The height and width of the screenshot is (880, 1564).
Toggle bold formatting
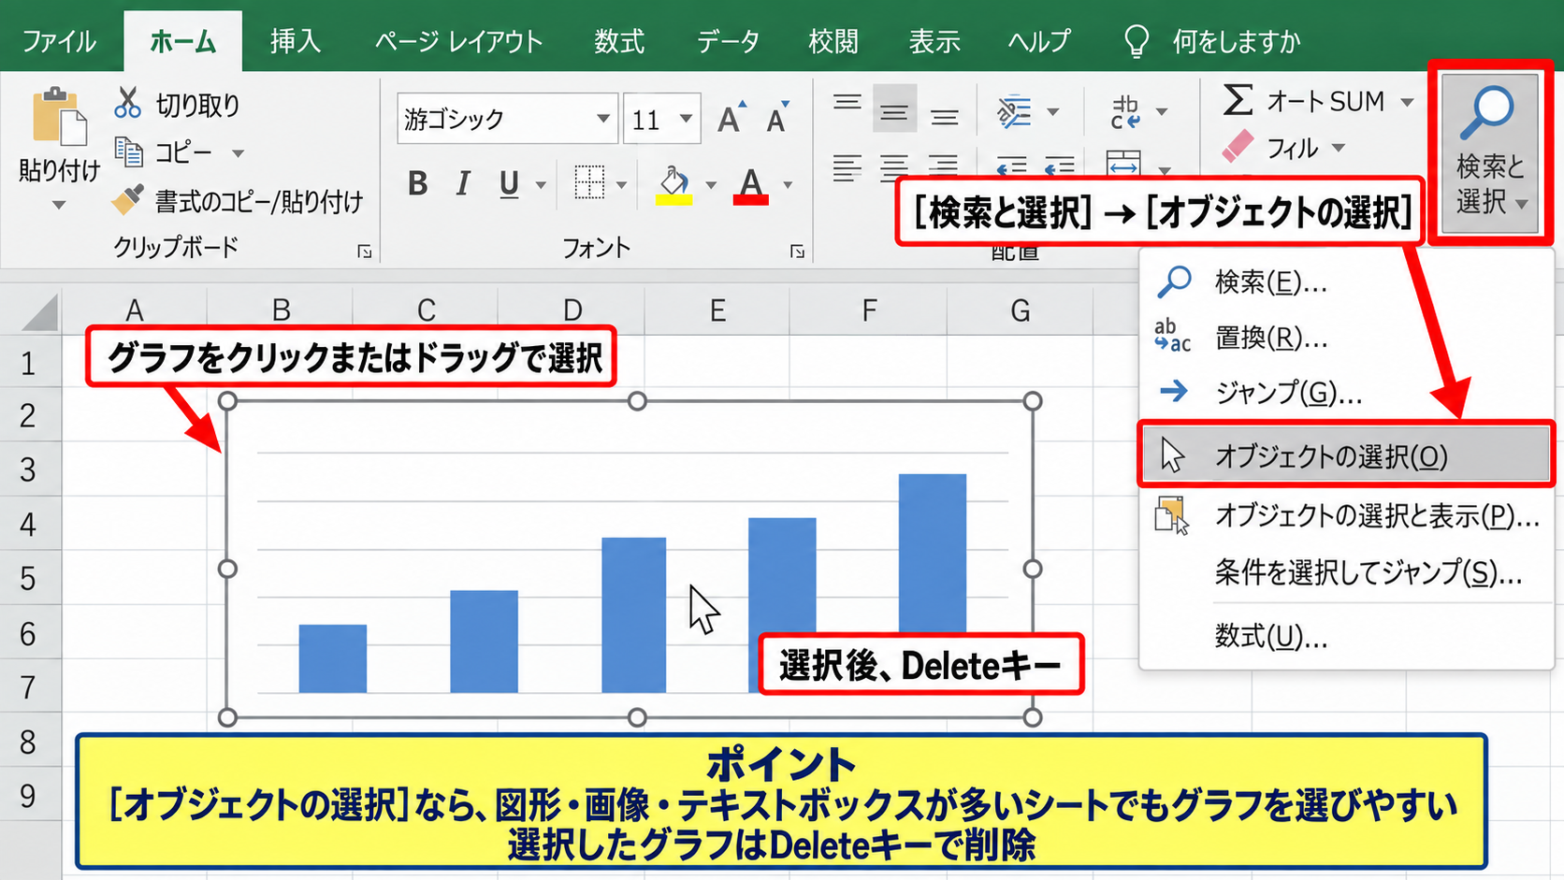tap(418, 184)
